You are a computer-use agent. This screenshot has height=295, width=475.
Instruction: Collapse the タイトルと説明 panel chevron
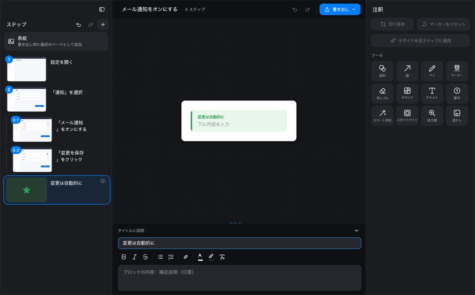pos(357,231)
